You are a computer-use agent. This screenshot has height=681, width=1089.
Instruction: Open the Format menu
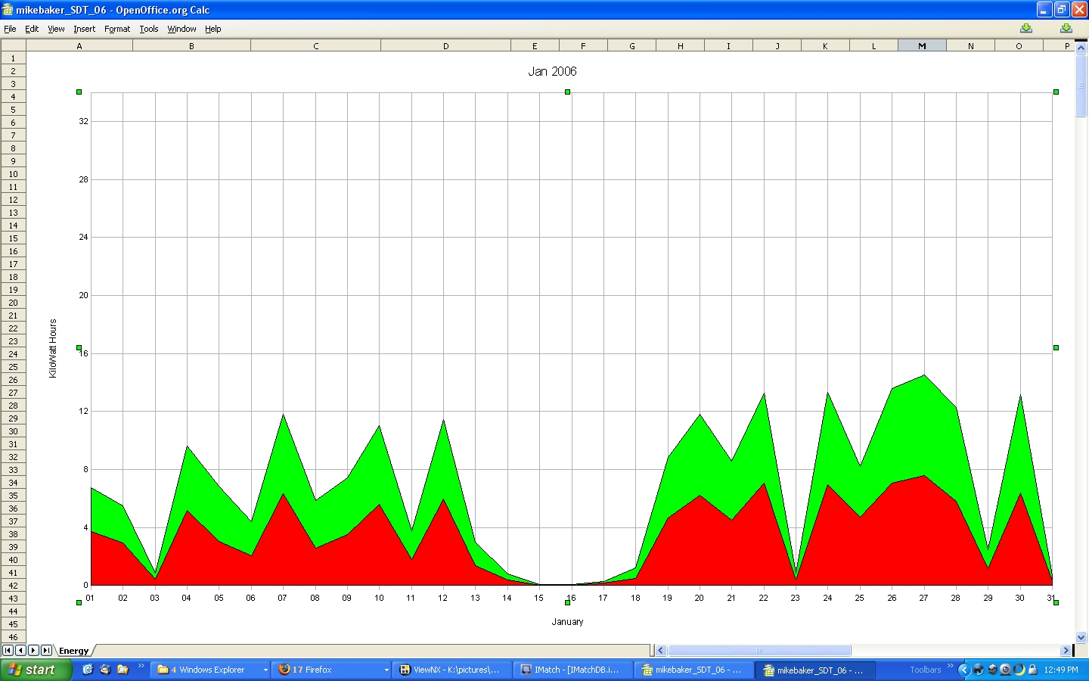point(117,29)
